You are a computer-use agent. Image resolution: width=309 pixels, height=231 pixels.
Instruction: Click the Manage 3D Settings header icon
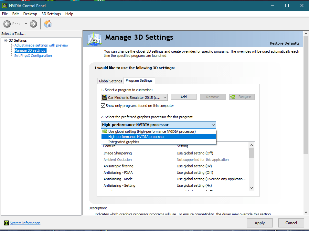[94, 39]
